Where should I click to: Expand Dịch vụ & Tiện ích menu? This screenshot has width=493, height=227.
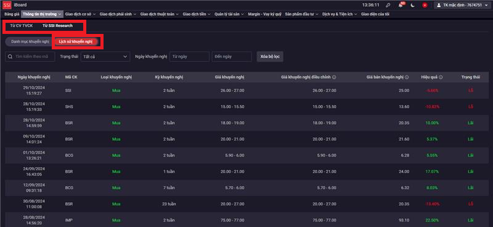pos(340,14)
